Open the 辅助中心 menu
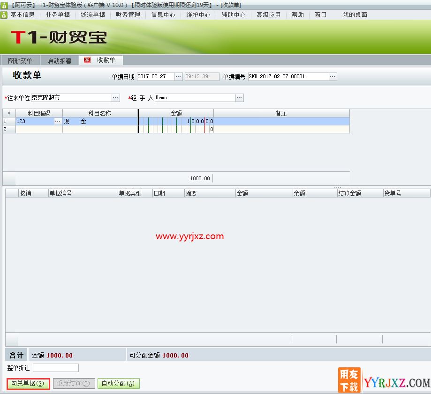 [x=234, y=15]
